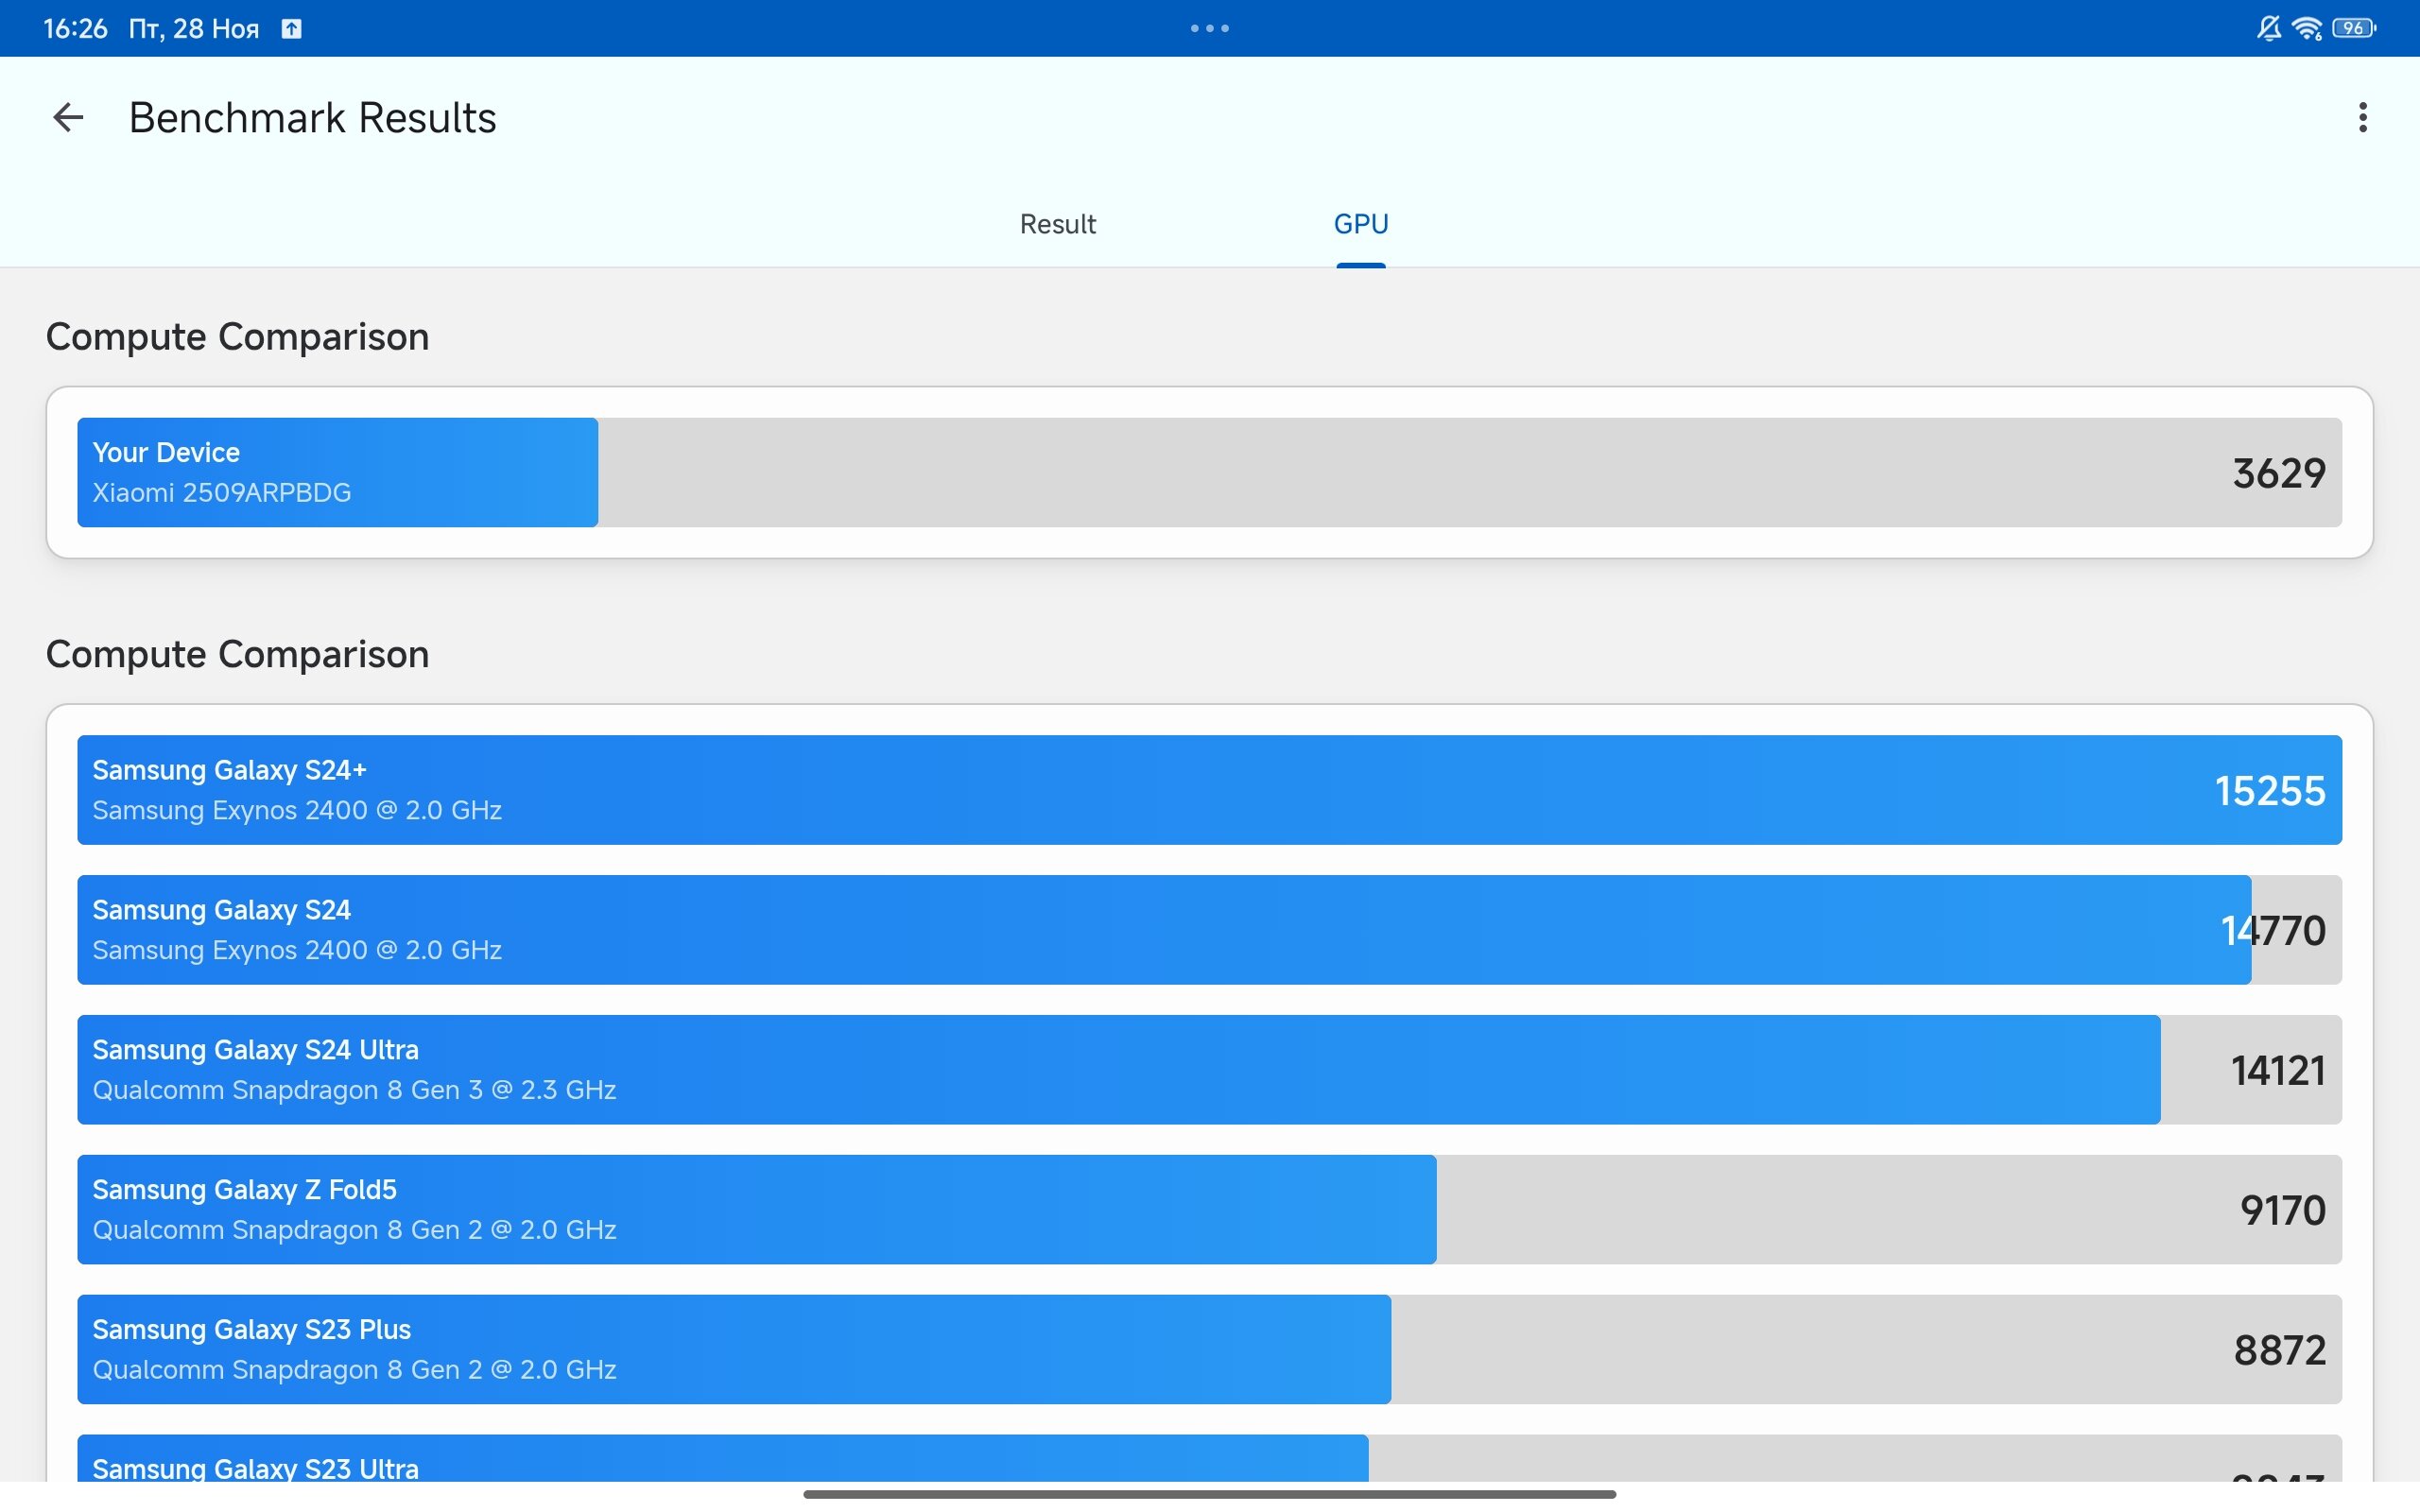Open the Samsung Galaxy Z Fold5 row
Screen dimensions: 2420x1512
pos(1209,1210)
